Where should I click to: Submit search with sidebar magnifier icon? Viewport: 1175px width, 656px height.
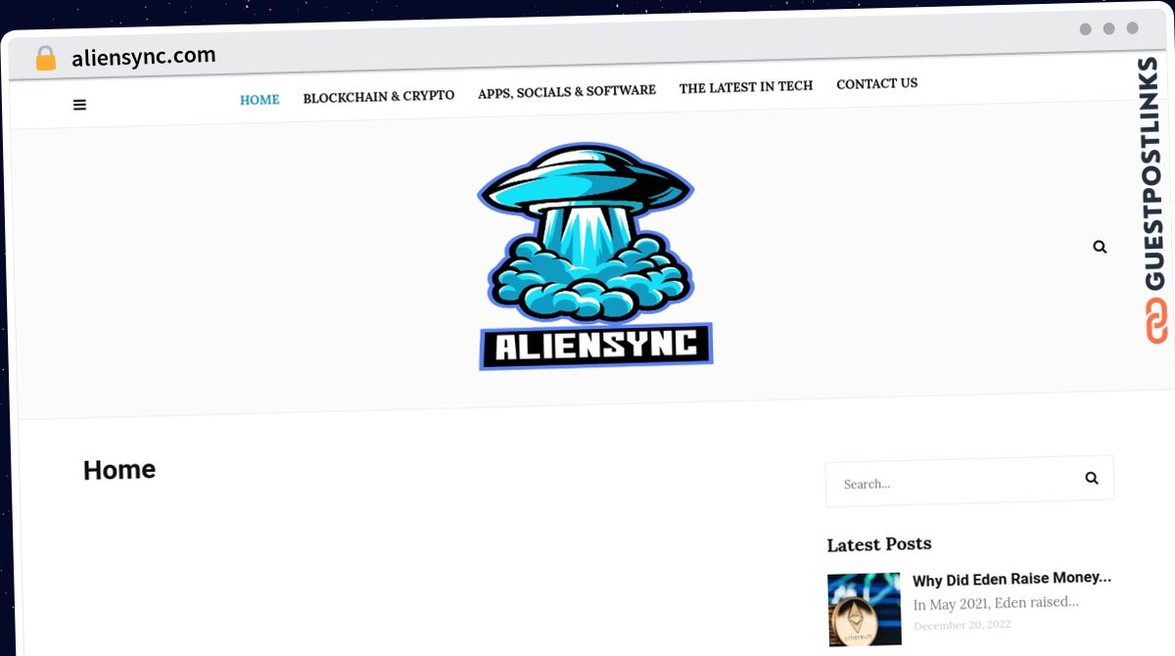point(1092,479)
